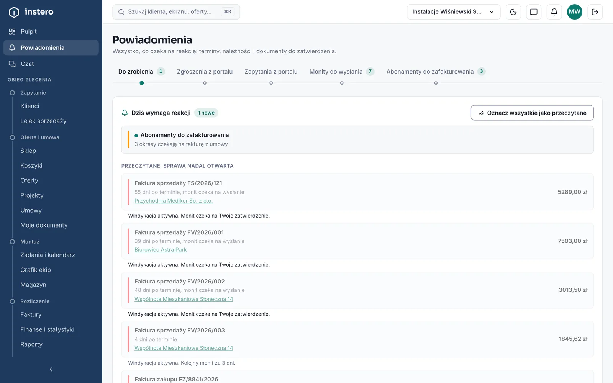613x383 pixels.
Task: Open Grafik ekip in the sidebar
Action: (x=36, y=270)
